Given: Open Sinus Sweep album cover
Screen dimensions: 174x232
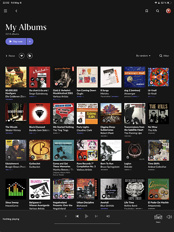Looking at the screenshot, I should pos(16,189).
